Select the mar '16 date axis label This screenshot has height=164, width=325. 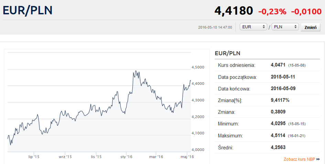coord(156,157)
